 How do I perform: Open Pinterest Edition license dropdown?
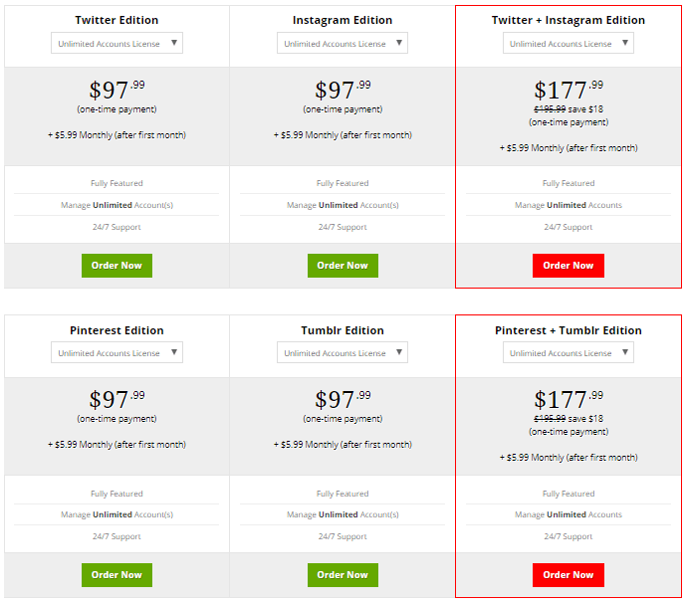click(116, 352)
